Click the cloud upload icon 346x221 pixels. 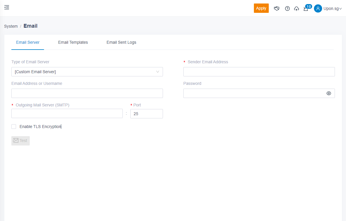click(x=296, y=8)
